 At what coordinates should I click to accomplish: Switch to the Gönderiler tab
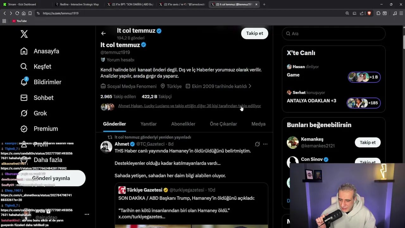click(115, 124)
